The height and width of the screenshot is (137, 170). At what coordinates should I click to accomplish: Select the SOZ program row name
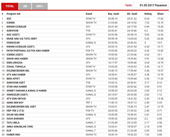[x=9, y=19]
